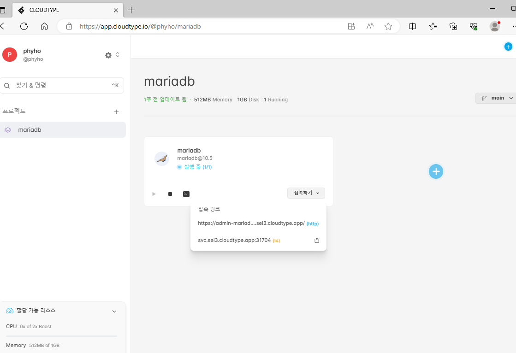Expand the phyho workspace switcher chevrons
This screenshot has width=516, height=353.
[118, 55]
